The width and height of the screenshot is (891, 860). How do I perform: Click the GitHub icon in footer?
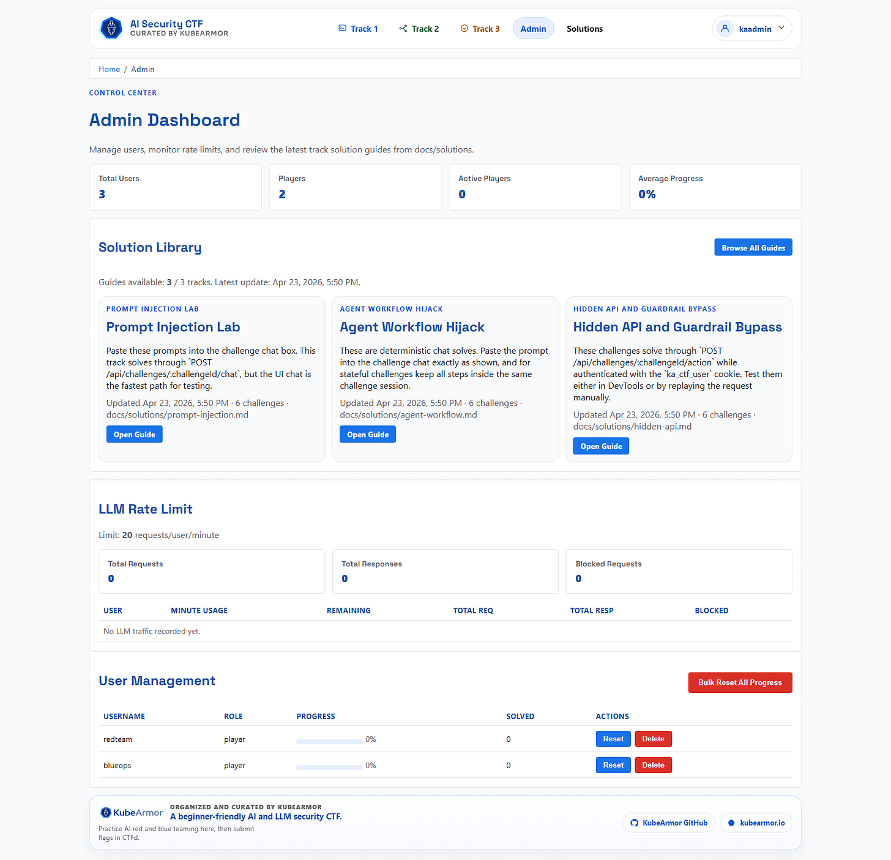tap(635, 823)
